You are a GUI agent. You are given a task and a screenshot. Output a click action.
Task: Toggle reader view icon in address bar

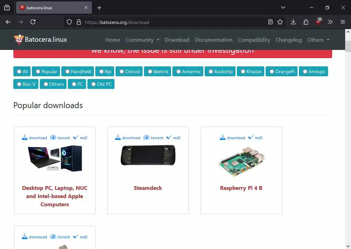(270, 22)
